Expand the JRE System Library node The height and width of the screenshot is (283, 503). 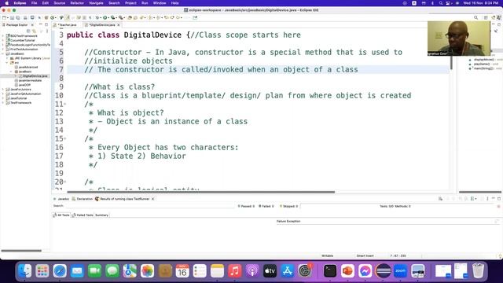point(7,58)
